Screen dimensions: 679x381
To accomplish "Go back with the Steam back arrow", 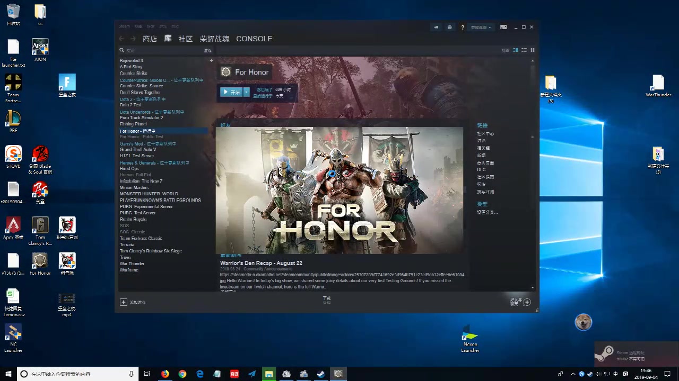I will coord(121,39).
